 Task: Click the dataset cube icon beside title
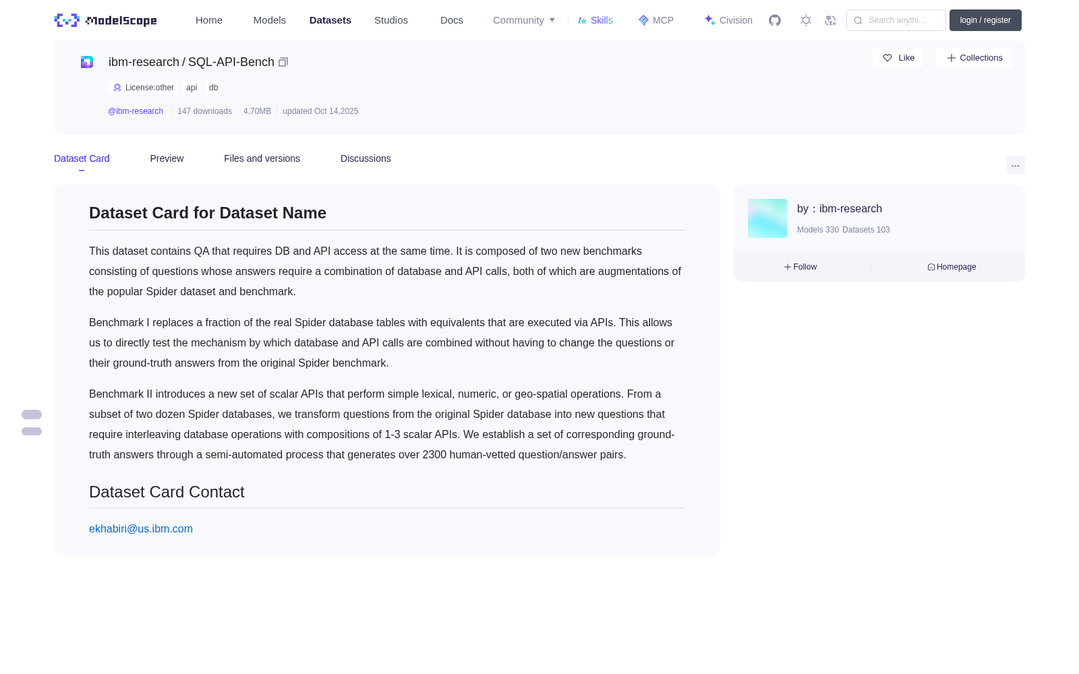(87, 62)
